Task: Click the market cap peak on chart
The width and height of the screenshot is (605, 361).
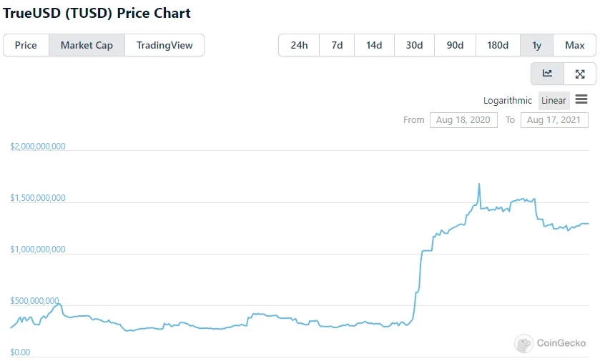Action: (478, 184)
